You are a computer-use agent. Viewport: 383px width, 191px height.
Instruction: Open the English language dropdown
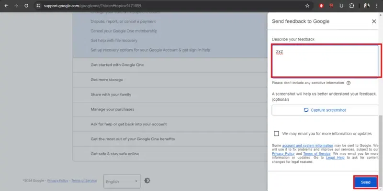coord(122,181)
